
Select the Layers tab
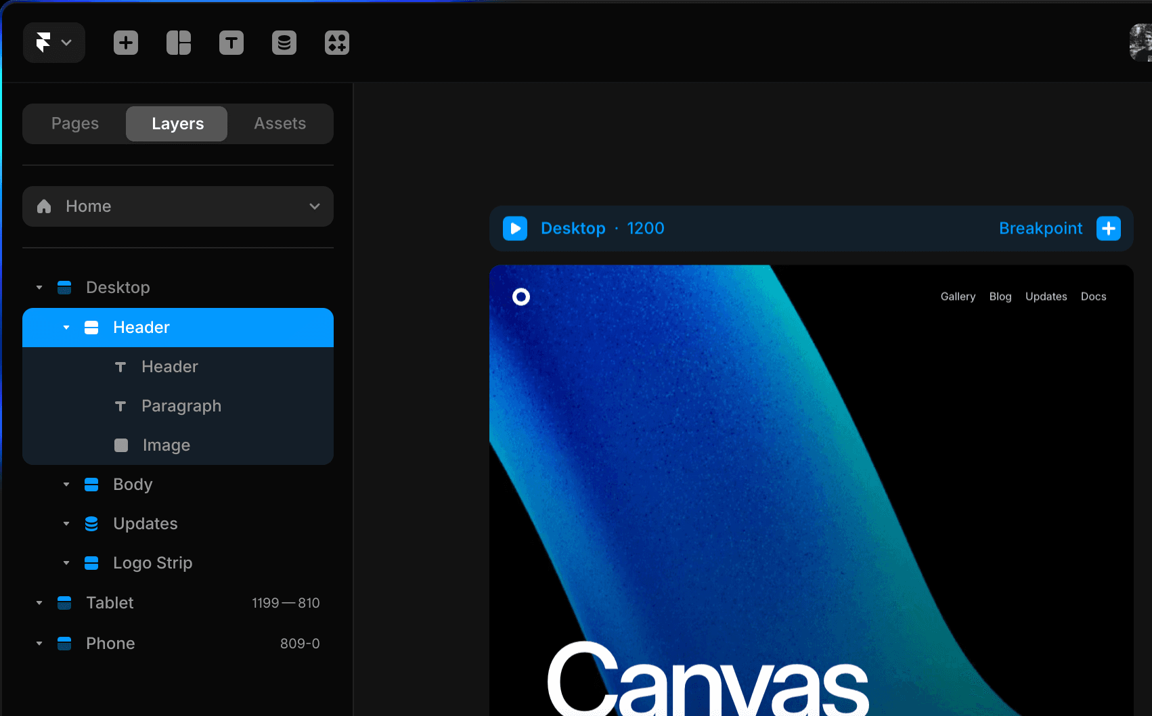[x=177, y=124]
